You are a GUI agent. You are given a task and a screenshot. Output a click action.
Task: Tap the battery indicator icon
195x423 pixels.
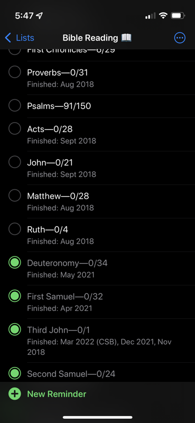click(178, 16)
